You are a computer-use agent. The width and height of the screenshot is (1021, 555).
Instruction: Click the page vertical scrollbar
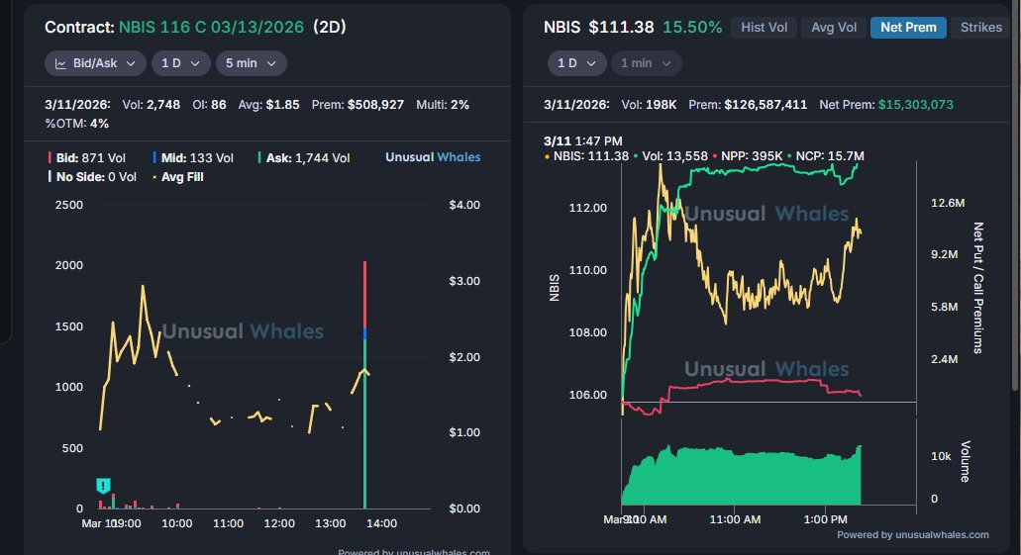point(1016,195)
